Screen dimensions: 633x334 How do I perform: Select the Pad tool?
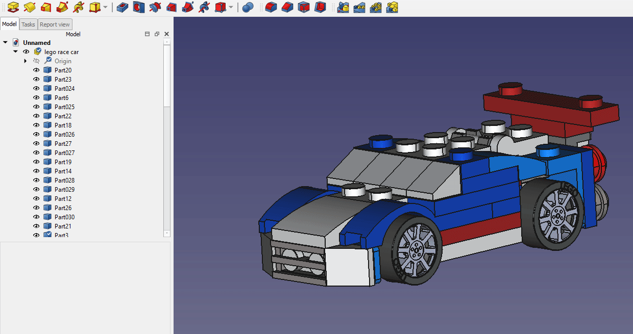click(13, 7)
